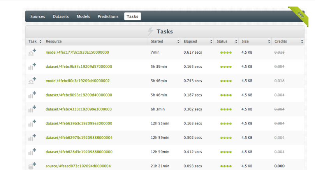The height and width of the screenshot is (170, 315).
Task: Sort tasks by the Elapsed column
Action: click(197, 41)
